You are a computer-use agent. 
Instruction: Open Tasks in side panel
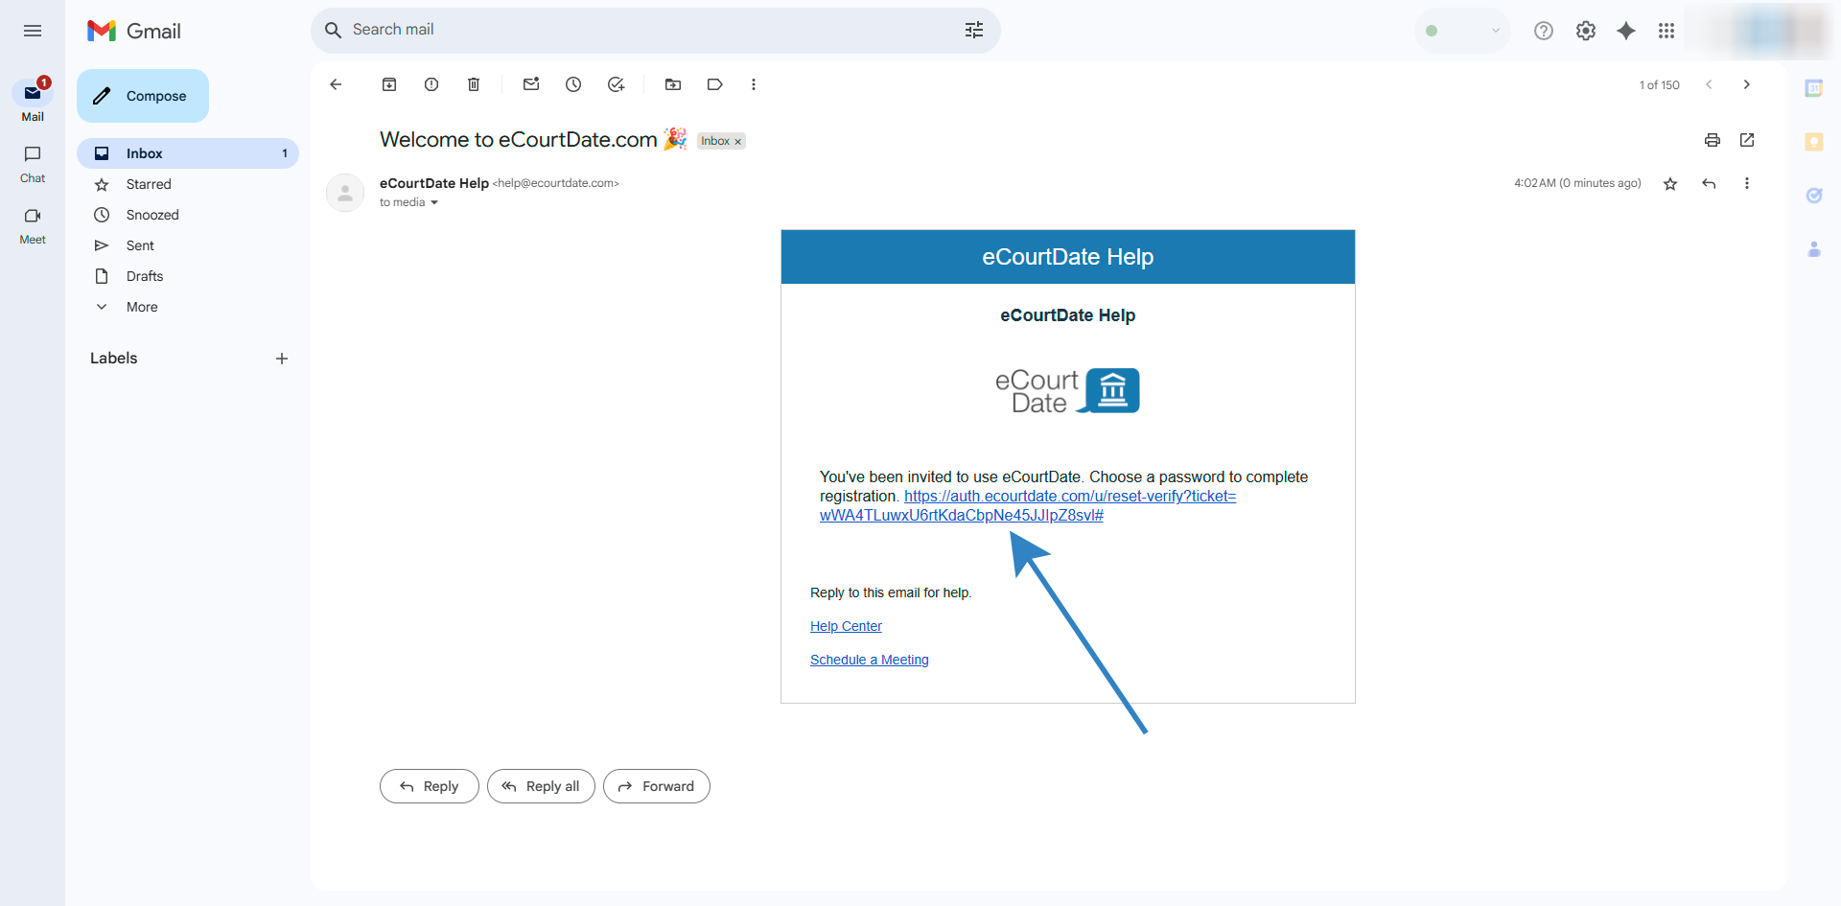[1814, 196]
